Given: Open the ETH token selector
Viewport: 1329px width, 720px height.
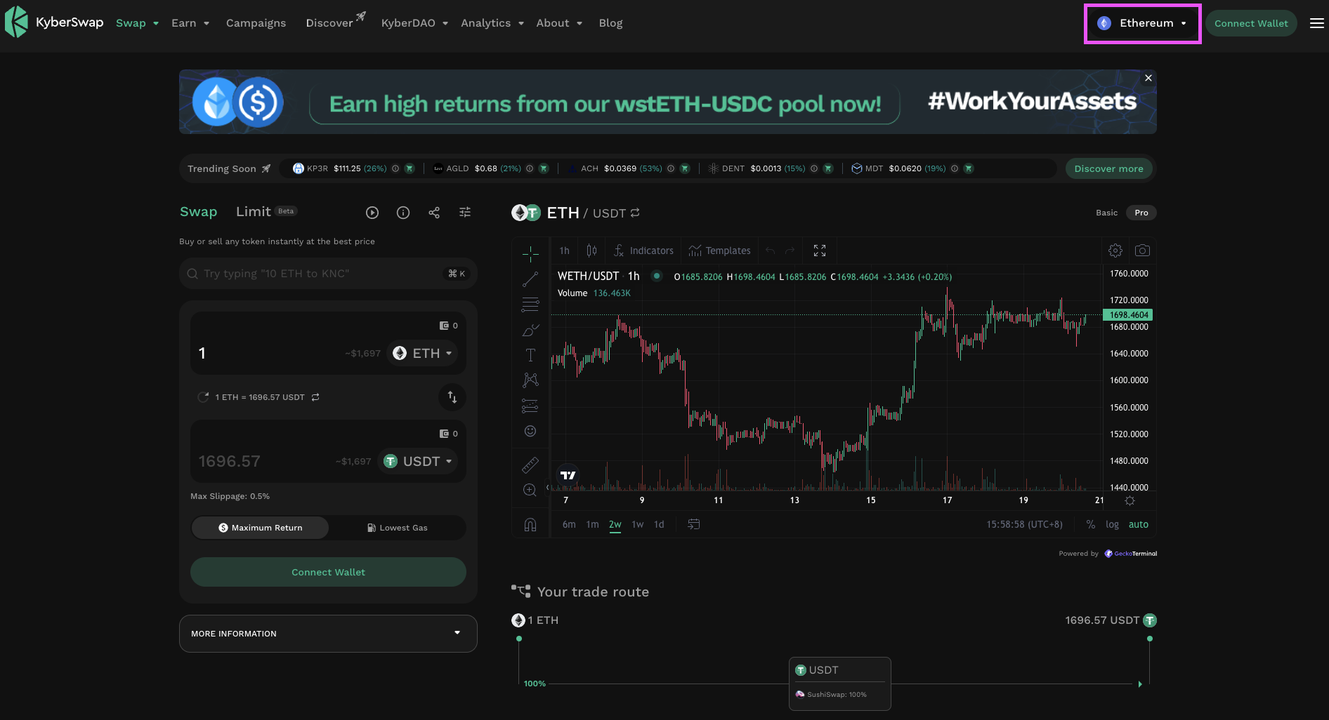Looking at the screenshot, I should click(x=422, y=353).
